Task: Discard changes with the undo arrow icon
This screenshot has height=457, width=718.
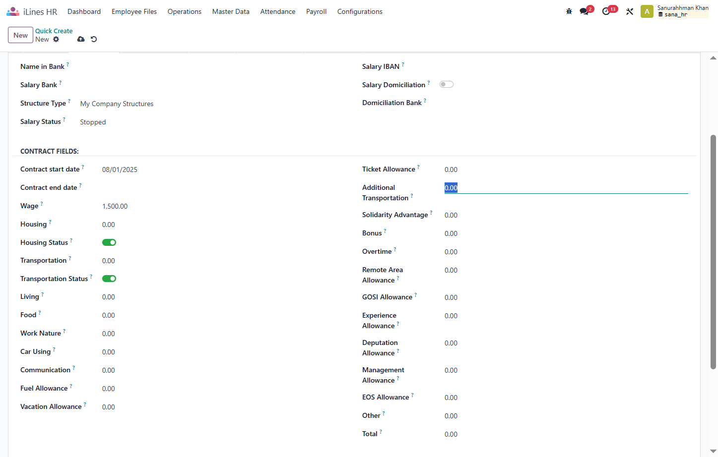Action: 94,39
